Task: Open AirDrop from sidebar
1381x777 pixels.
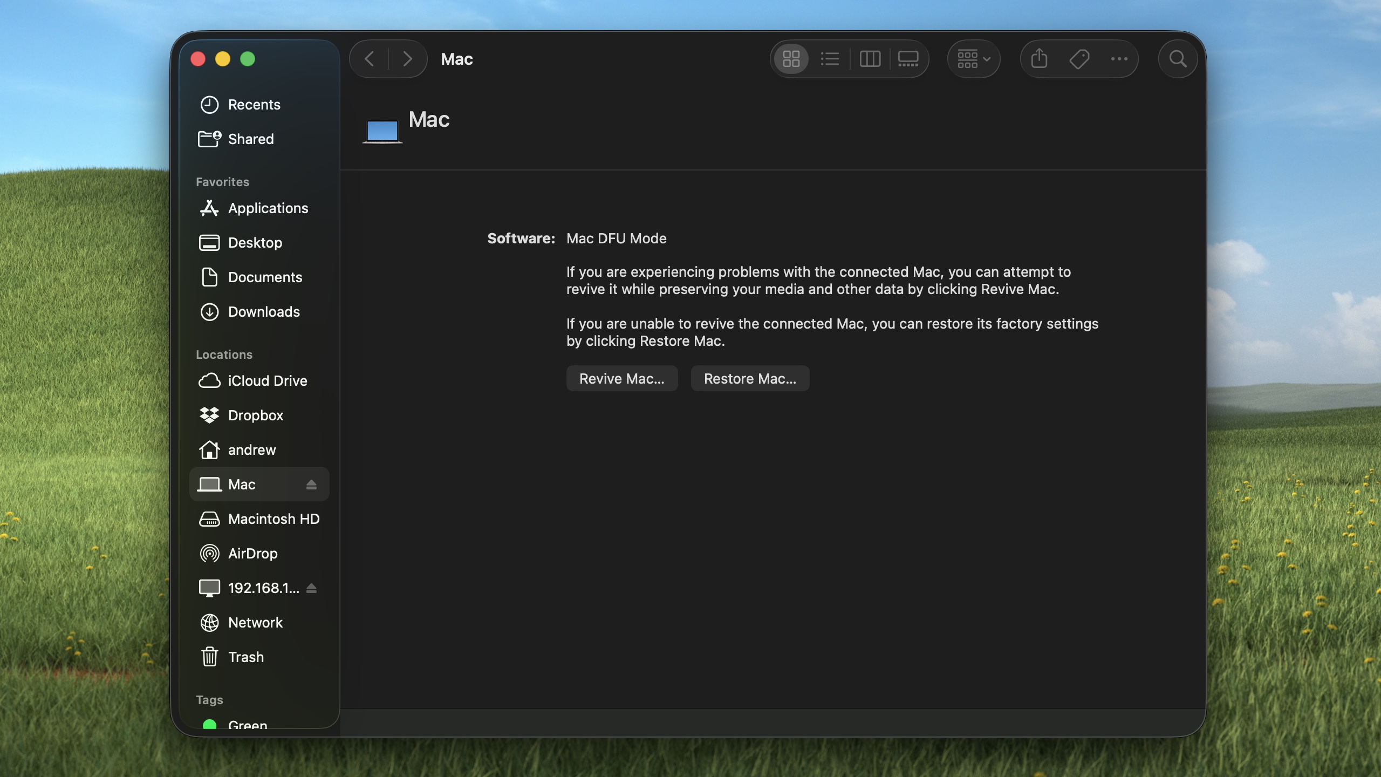Action: tap(252, 554)
